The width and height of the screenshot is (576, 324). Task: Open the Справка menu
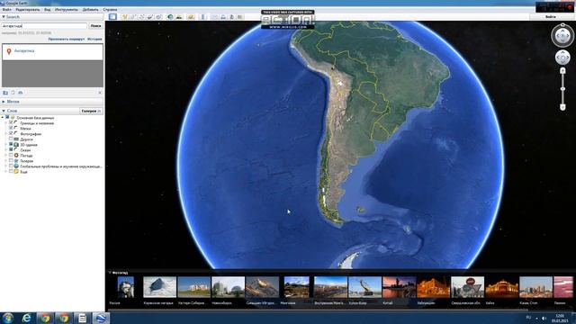point(110,10)
